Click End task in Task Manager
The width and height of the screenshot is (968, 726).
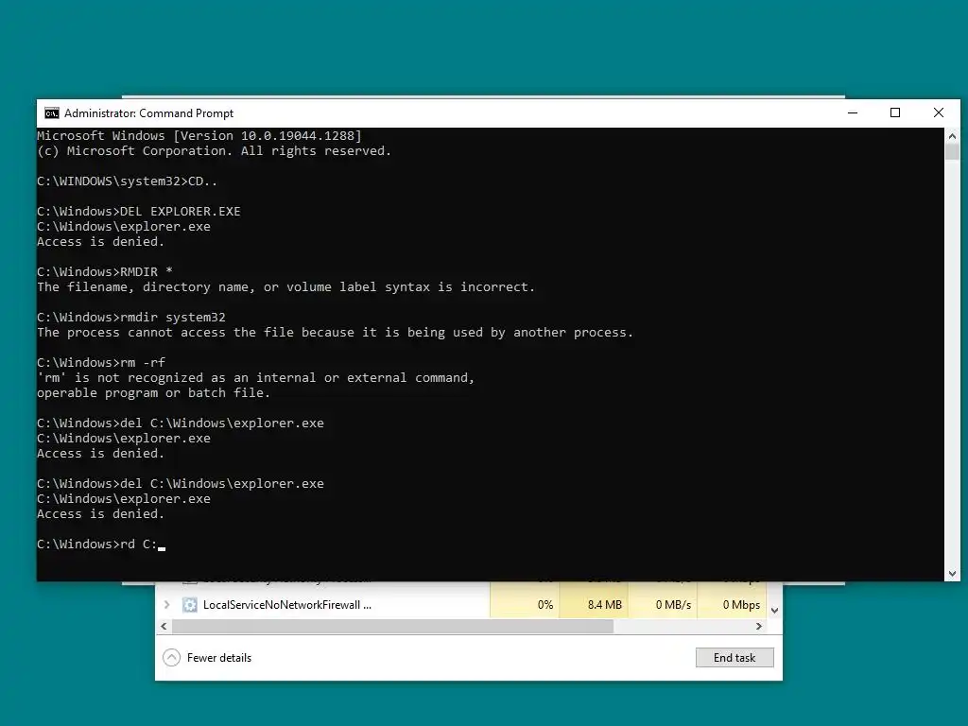(x=735, y=658)
